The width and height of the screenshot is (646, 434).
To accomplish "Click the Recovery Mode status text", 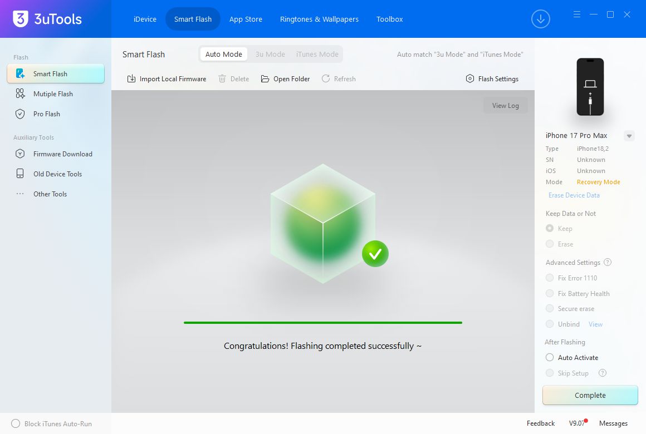I will tap(598, 182).
